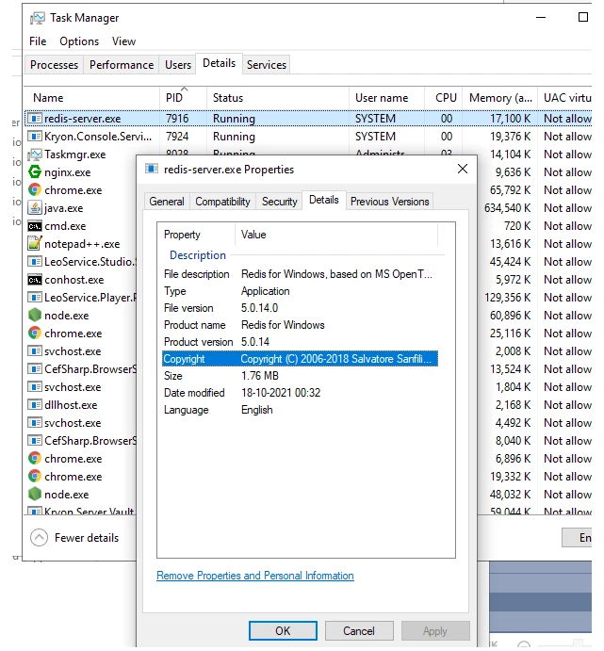This screenshot has height=651, width=604.
Task: Click the nginx.exe green G icon
Action: click(x=35, y=171)
